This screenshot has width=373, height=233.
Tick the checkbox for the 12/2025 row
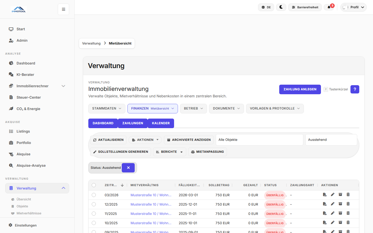pyautogui.click(x=94, y=204)
